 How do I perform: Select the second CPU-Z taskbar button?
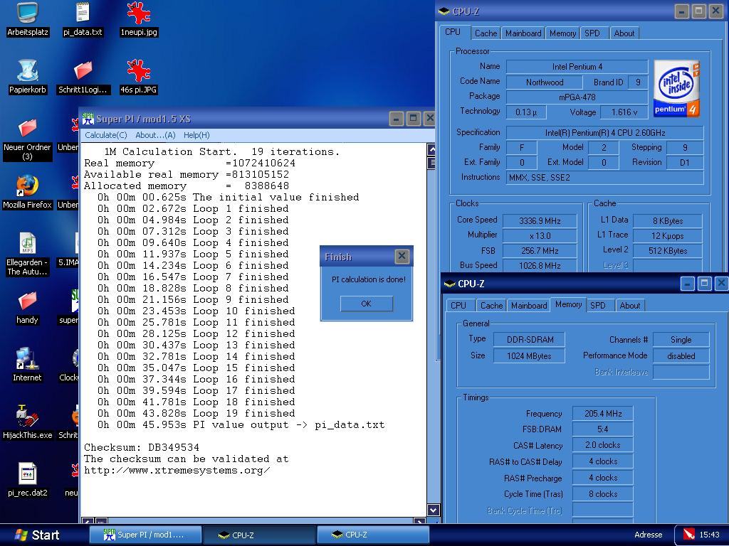point(373,535)
